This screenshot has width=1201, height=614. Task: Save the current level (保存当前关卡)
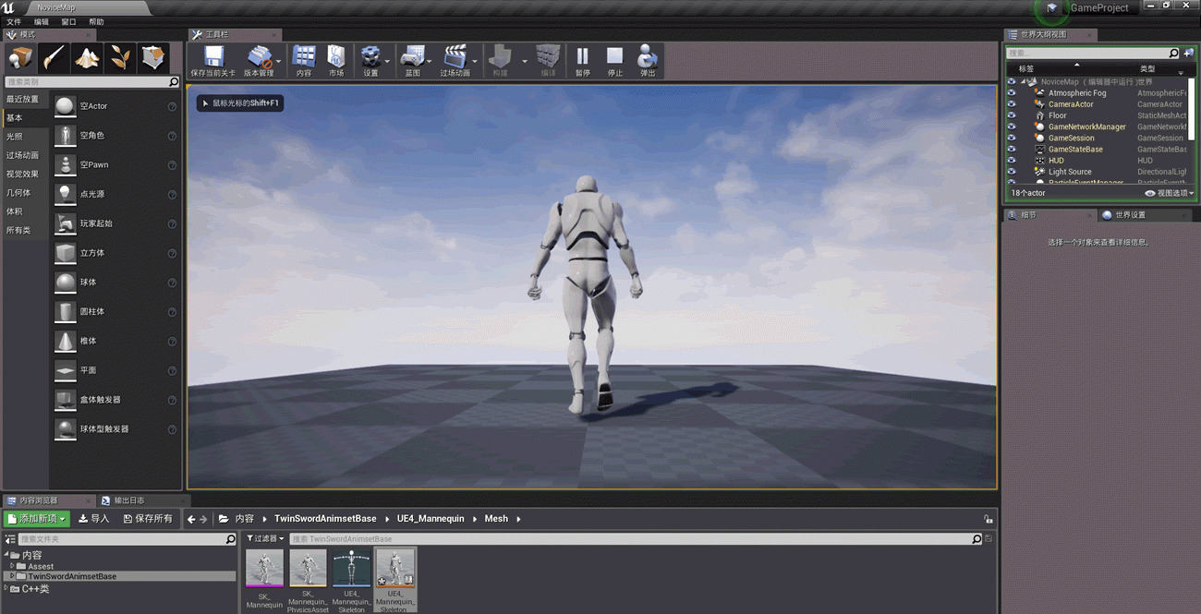point(212,61)
